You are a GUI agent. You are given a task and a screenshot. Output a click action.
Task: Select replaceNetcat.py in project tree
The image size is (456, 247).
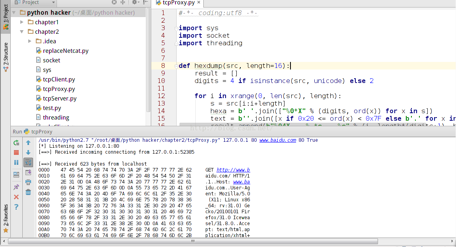tap(65, 51)
